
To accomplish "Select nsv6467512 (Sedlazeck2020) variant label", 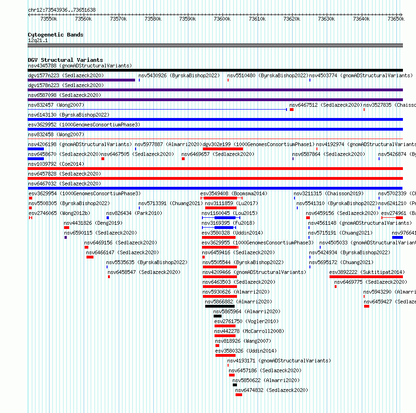I will 326,105.
